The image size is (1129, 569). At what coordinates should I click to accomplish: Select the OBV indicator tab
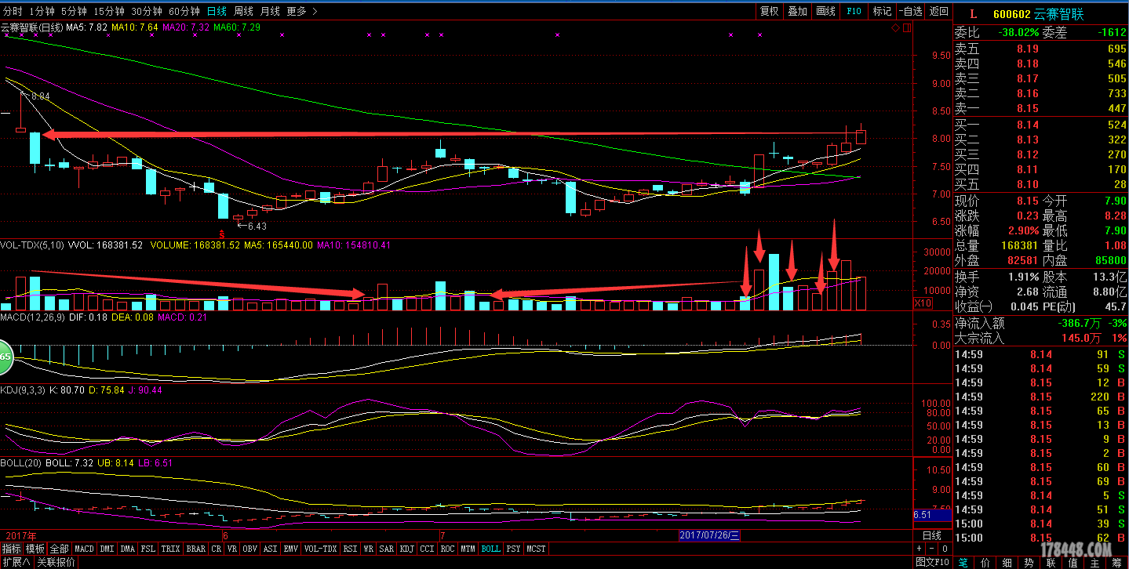tap(249, 549)
